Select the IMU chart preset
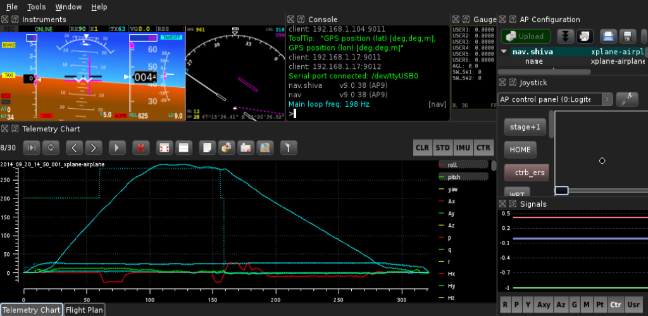Screen dimensions: 648x316 [463, 148]
